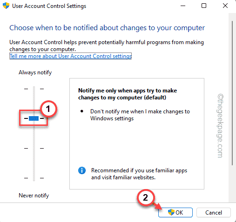236x222 pixels.
Task: Click the Always notify label
Action: [35, 72]
